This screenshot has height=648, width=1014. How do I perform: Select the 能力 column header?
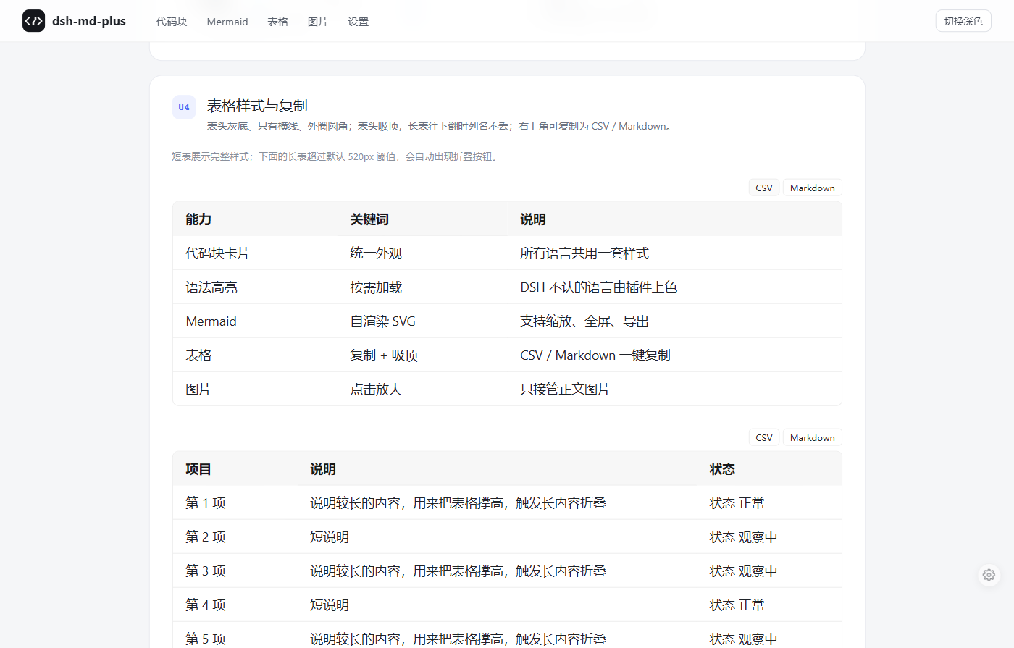[255, 219]
